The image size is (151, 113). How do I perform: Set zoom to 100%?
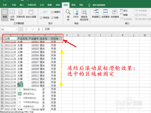point(76,14)
